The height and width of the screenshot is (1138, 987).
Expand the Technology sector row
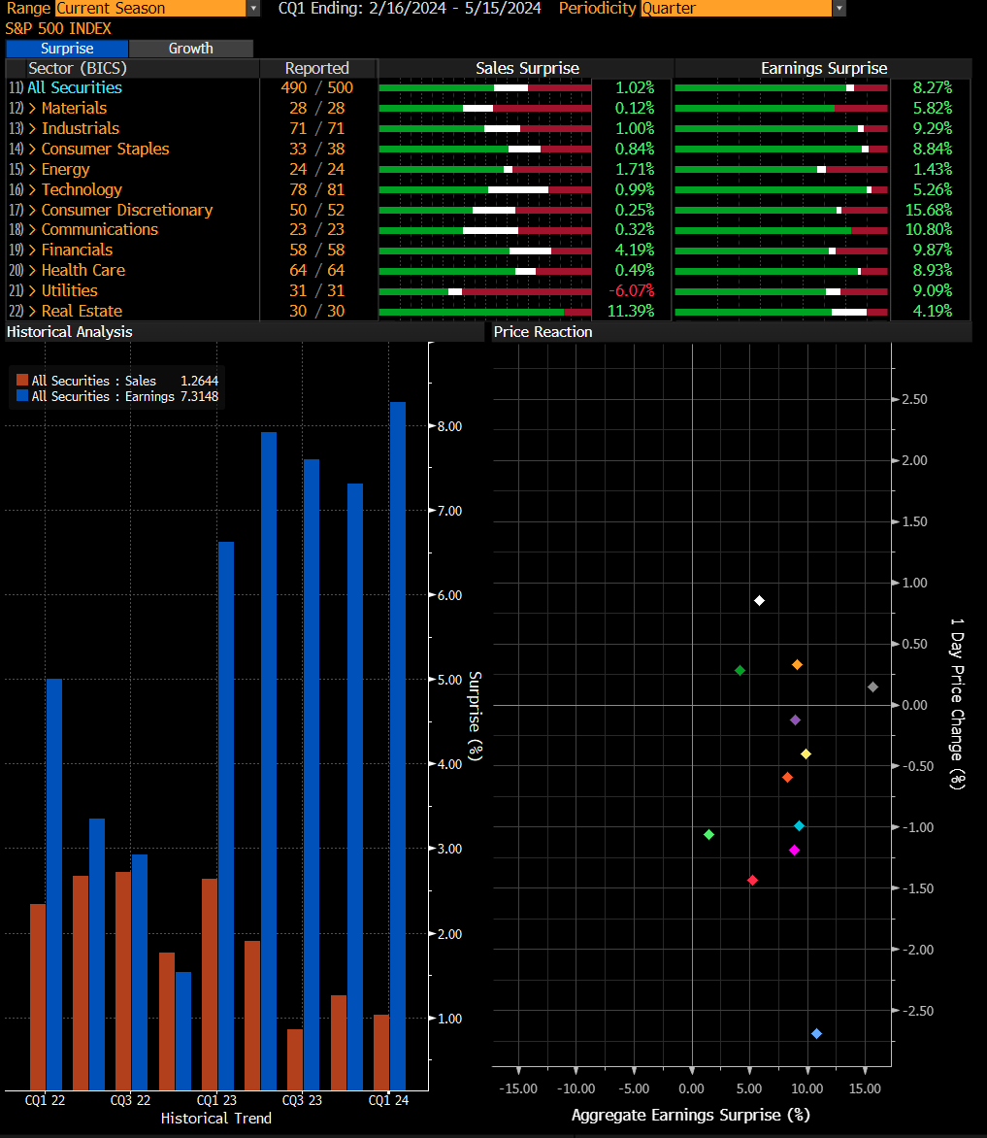coord(32,189)
